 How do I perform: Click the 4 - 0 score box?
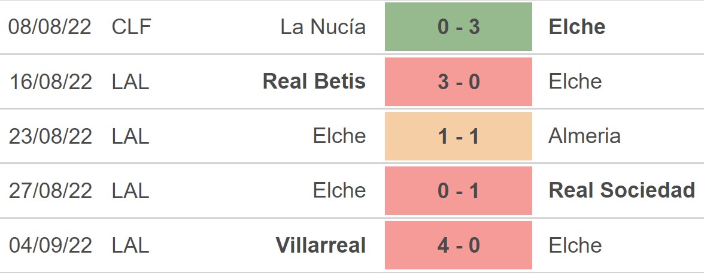[458, 245]
